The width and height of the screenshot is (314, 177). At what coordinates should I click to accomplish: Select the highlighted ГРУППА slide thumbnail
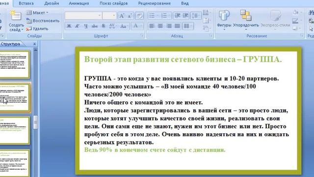(x=15, y=97)
